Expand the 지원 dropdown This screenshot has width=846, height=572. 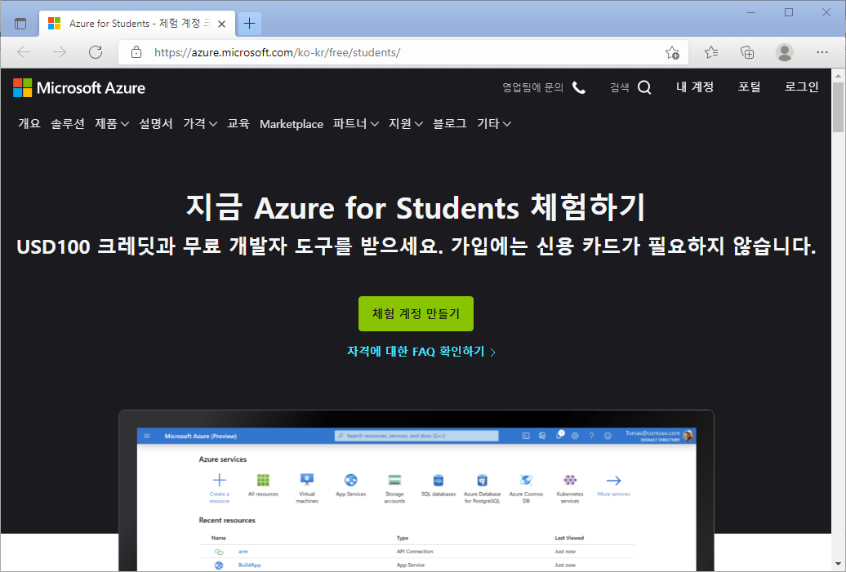pyautogui.click(x=406, y=123)
